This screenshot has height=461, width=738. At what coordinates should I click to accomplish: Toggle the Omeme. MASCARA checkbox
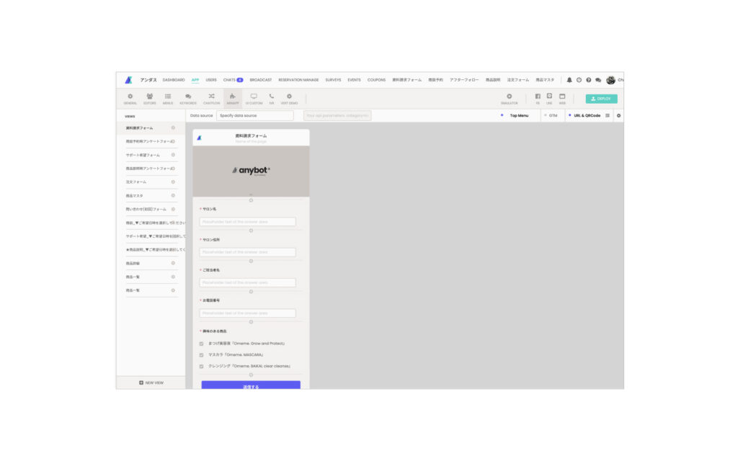pyautogui.click(x=201, y=355)
